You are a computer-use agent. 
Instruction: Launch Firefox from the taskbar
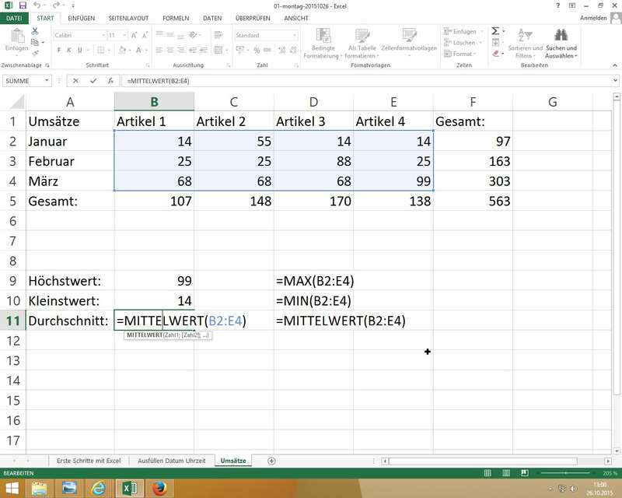160,488
